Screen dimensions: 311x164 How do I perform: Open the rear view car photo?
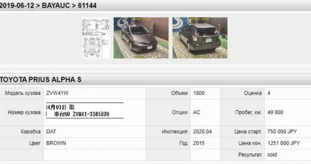tap(200, 38)
